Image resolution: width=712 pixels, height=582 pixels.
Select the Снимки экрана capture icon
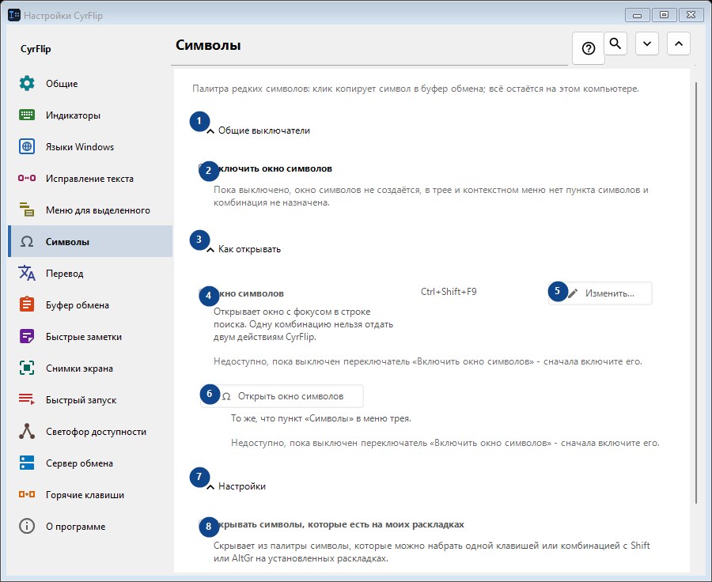[27, 368]
